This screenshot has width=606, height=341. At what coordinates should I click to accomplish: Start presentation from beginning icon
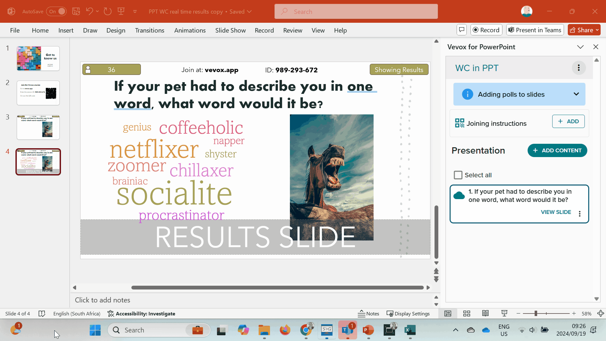click(121, 11)
